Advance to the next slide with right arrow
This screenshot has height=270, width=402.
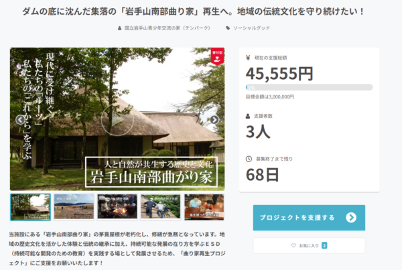coord(214,120)
